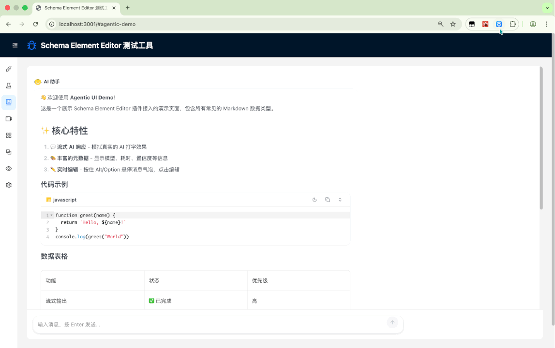
Task: Collapse the javascript code block with the up-down chevron
Action: click(x=340, y=200)
